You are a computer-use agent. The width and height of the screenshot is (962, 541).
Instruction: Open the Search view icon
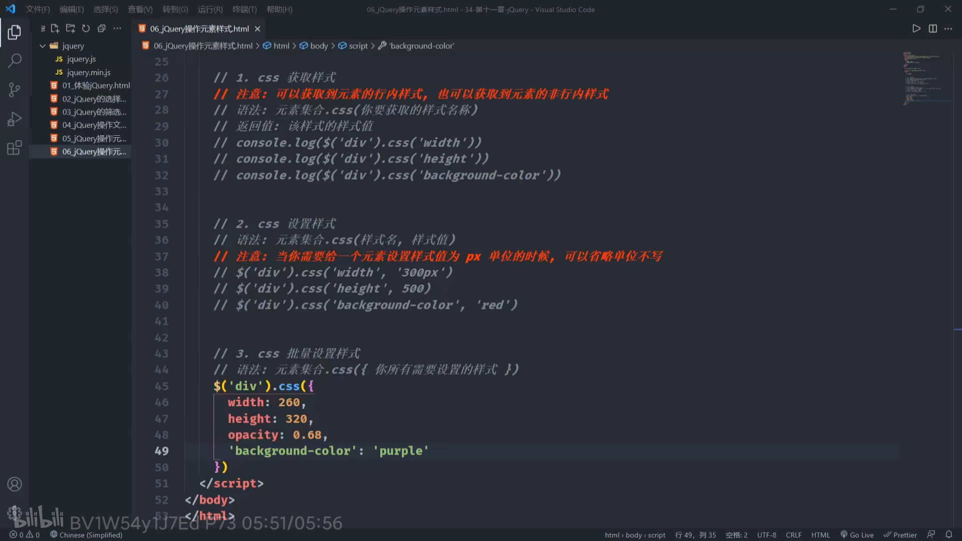15,61
